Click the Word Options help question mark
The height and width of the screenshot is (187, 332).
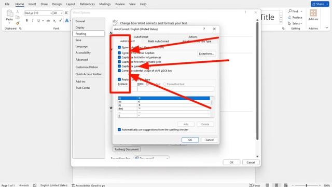(x=245, y=12)
